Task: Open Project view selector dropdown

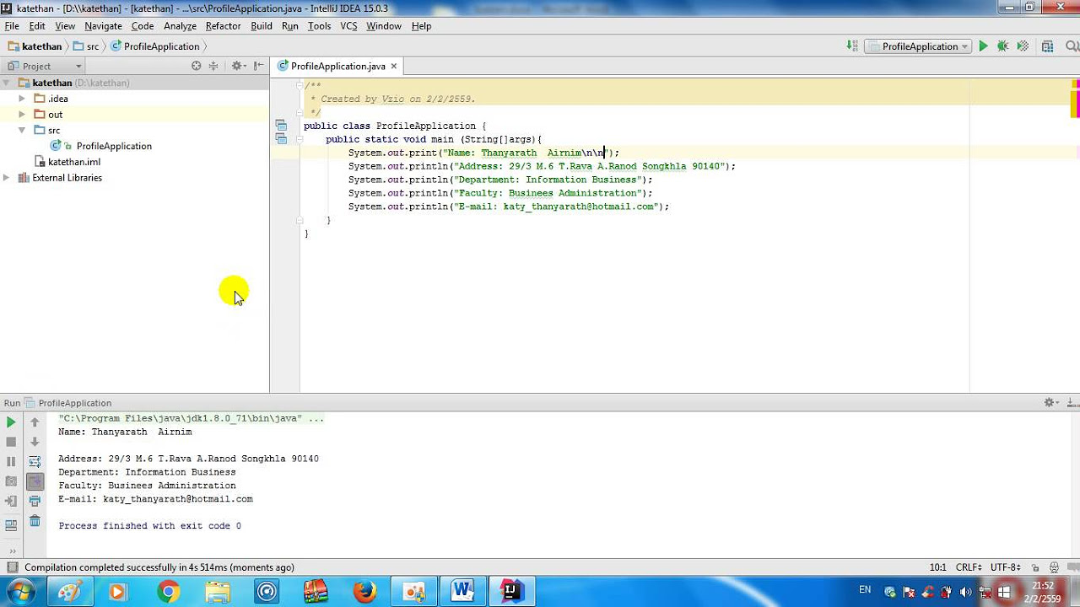Action: (45, 66)
